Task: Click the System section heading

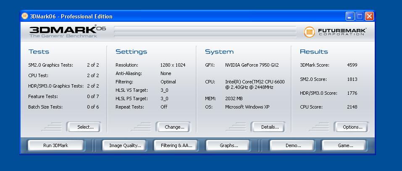Action: [219, 52]
